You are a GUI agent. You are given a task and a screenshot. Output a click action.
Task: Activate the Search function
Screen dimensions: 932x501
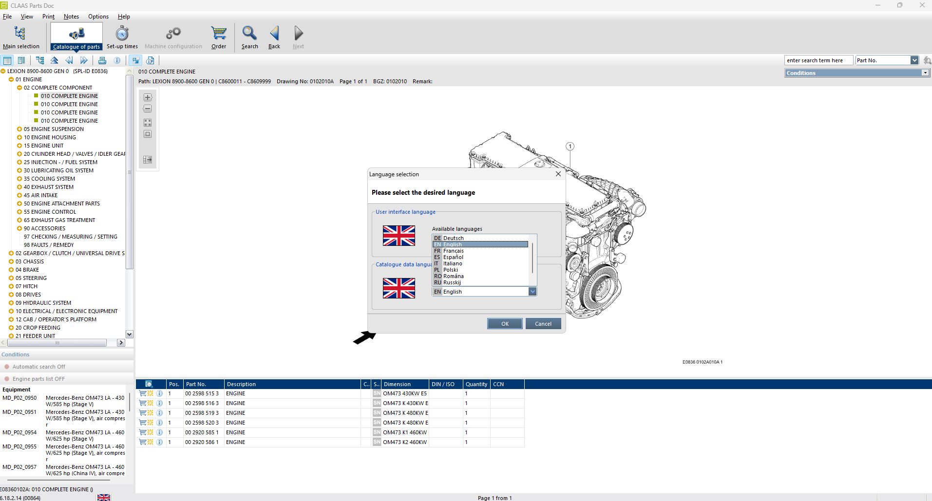click(249, 37)
